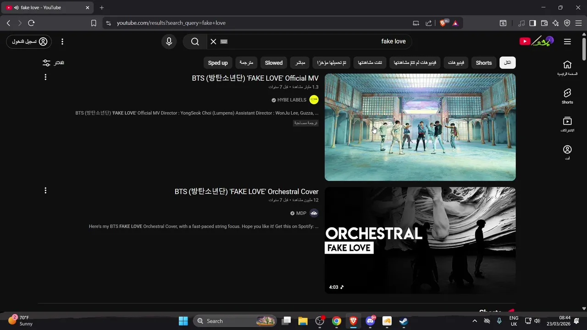
Task: Select the مترجمة (Subtitled) filter chip
Action: (246, 63)
